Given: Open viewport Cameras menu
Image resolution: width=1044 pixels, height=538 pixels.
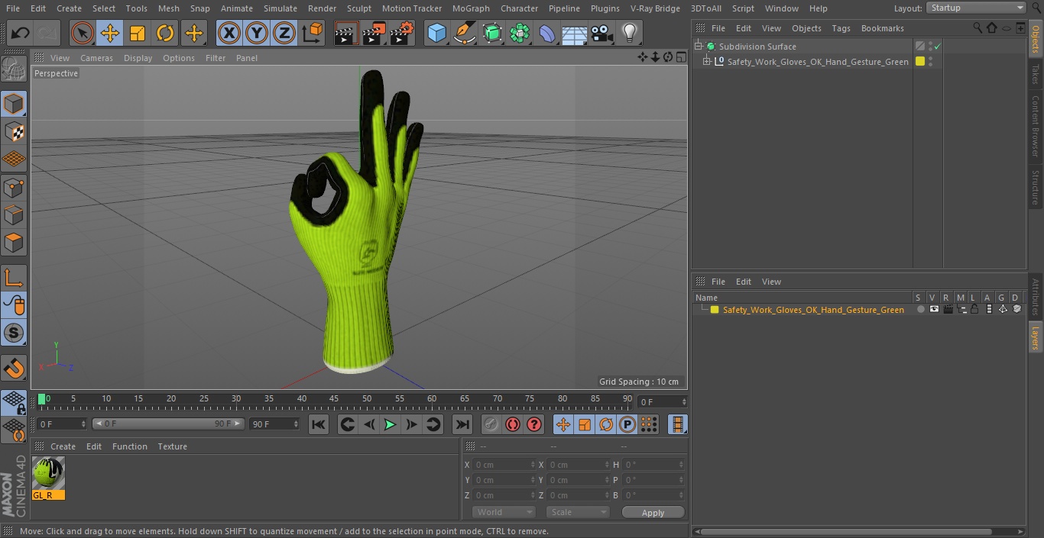Looking at the screenshot, I should (x=96, y=58).
